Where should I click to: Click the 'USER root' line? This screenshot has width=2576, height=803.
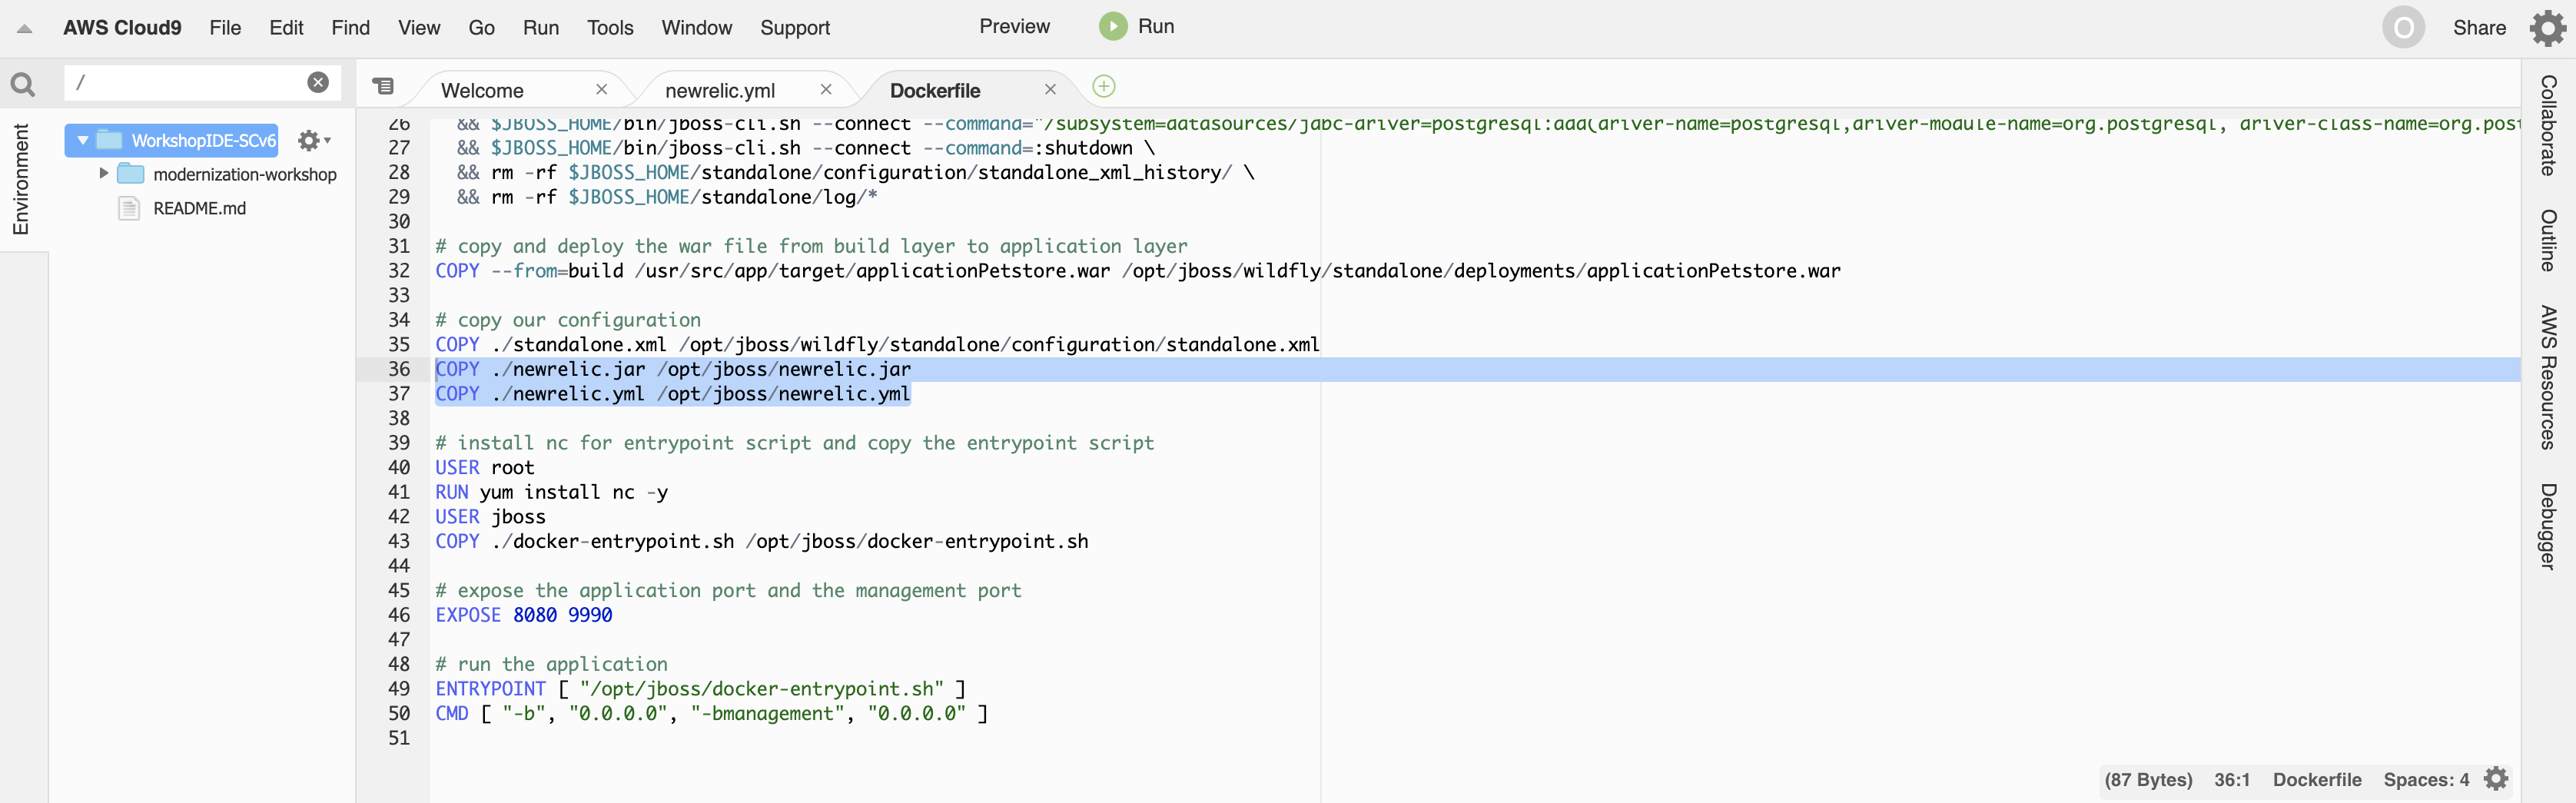(x=485, y=468)
